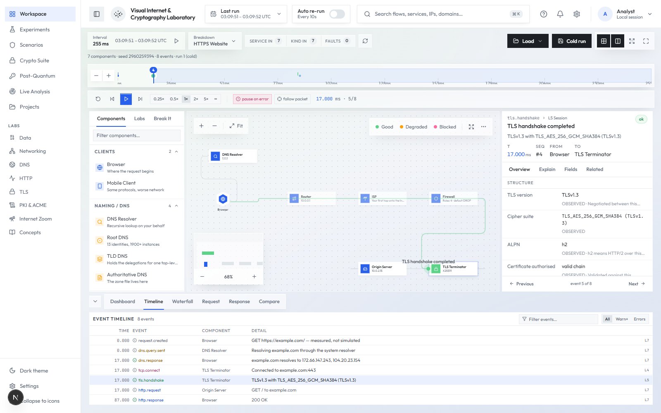Screen dimensions: 661x413
Task: Skip to the next event
Action: (140, 99)
